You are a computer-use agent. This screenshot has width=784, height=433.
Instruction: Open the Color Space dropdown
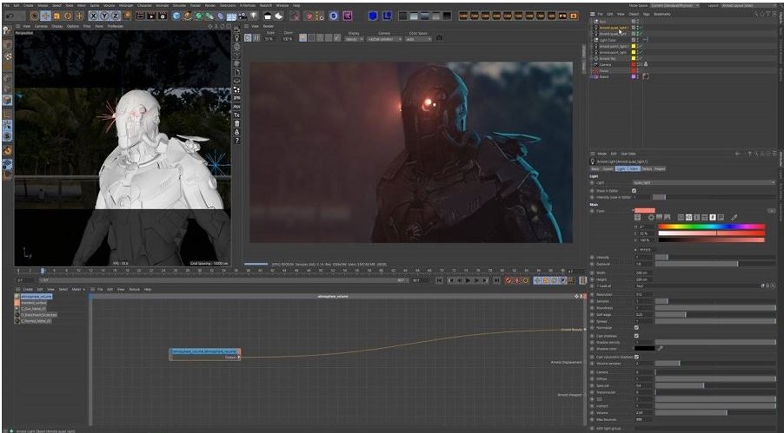(417, 39)
